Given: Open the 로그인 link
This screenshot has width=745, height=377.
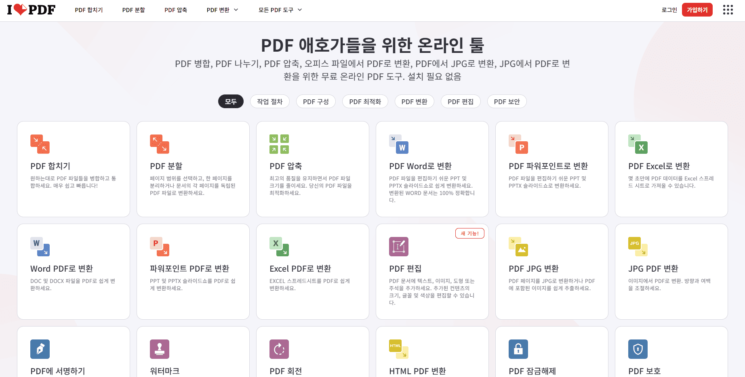Looking at the screenshot, I should coord(669,10).
